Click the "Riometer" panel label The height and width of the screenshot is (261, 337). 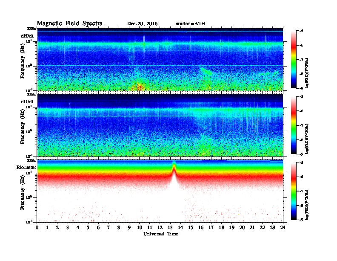tap(26, 167)
